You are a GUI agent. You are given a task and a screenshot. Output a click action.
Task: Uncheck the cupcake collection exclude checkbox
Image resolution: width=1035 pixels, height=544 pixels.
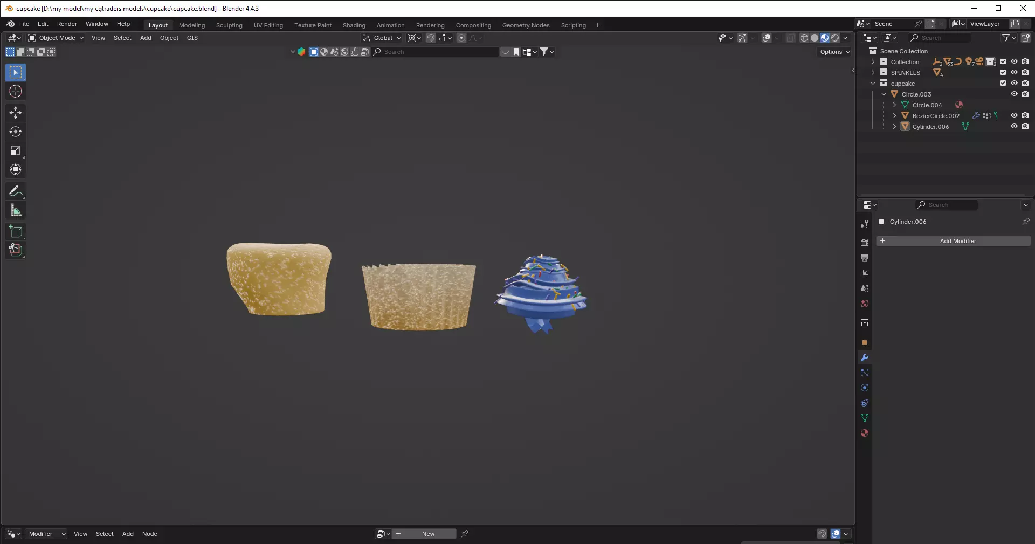(1003, 83)
